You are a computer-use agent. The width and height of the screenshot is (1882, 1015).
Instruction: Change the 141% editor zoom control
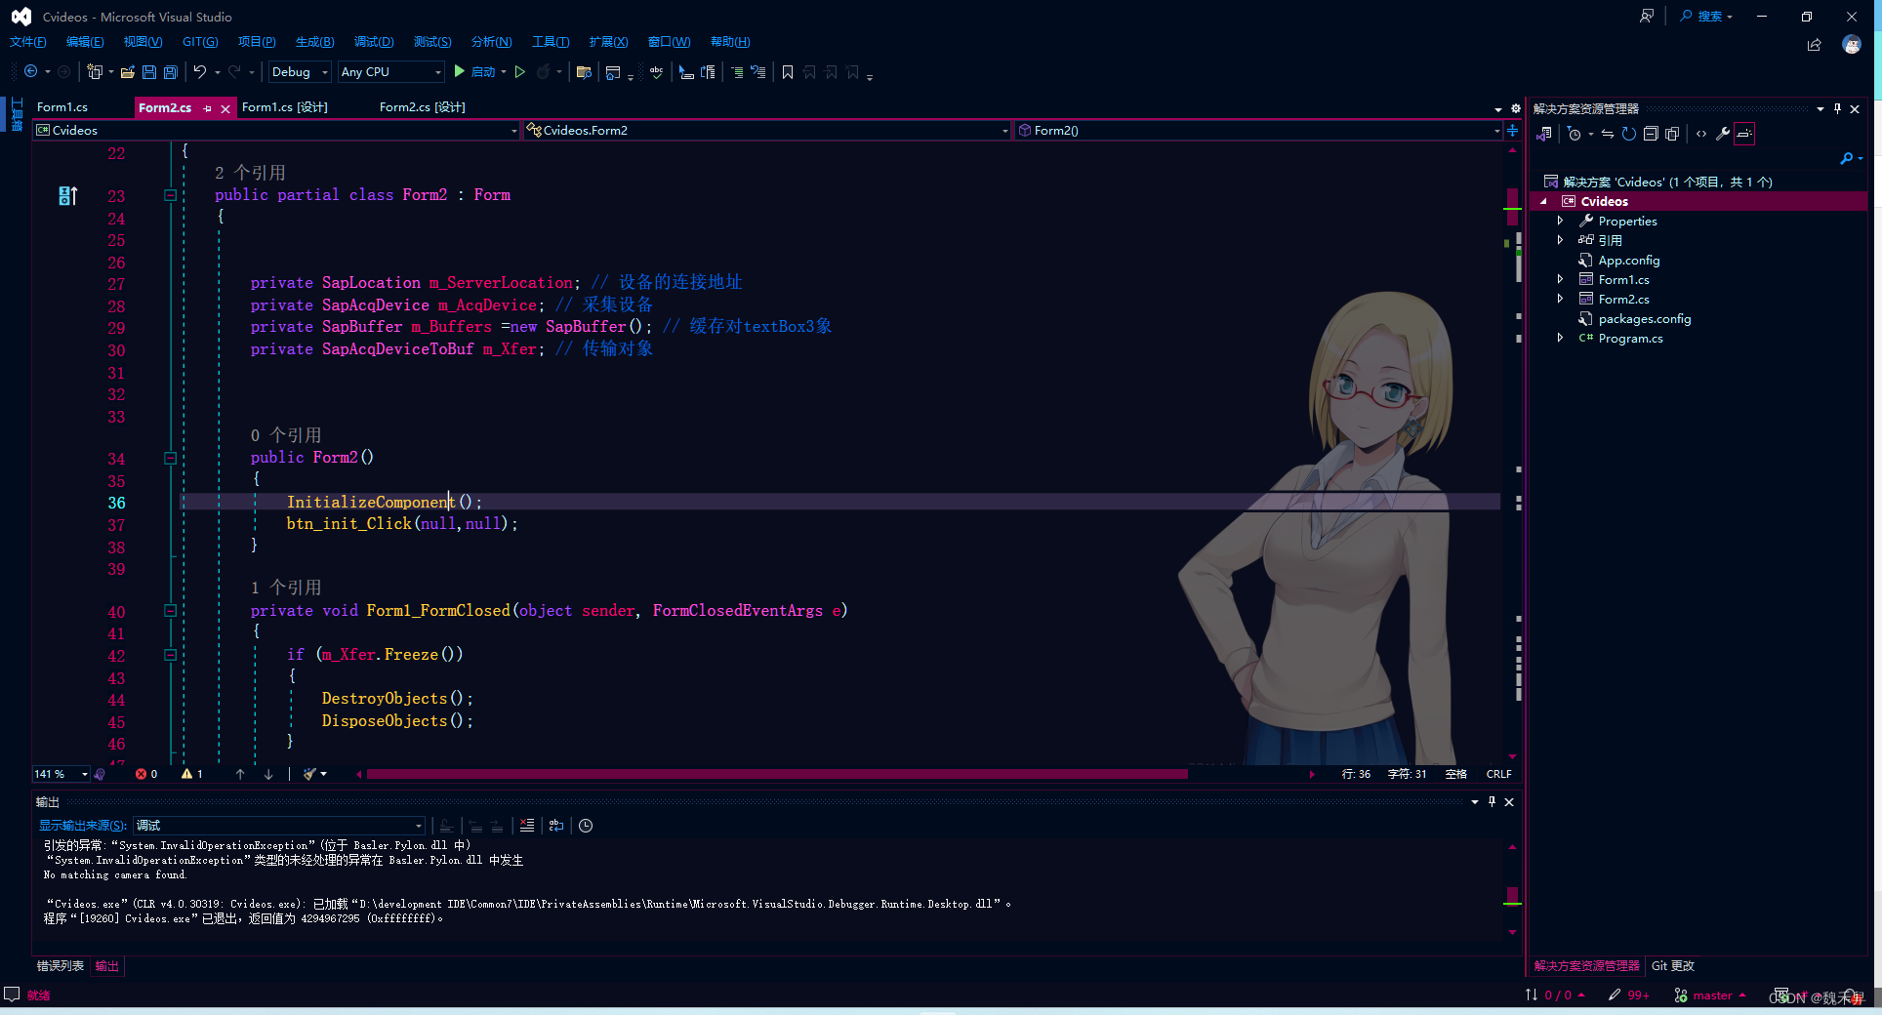click(x=59, y=773)
